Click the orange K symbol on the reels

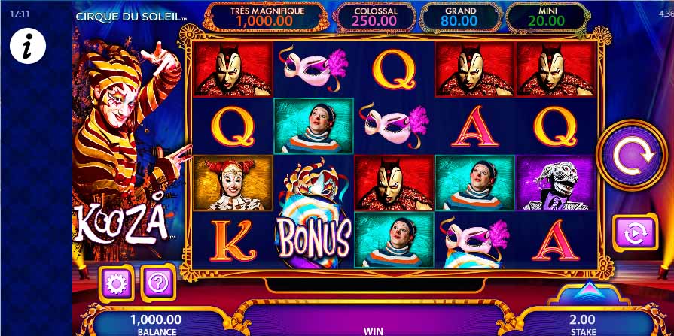[x=233, y=241]
